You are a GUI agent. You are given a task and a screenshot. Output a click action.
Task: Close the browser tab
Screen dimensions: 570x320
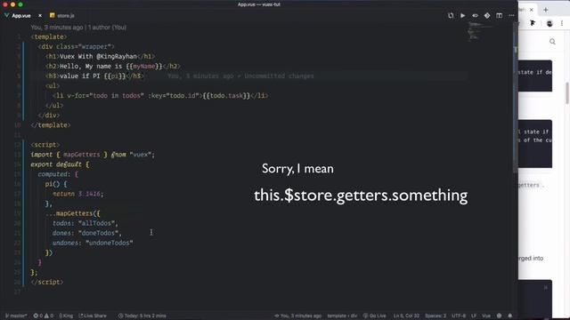(x=532, y=10)
